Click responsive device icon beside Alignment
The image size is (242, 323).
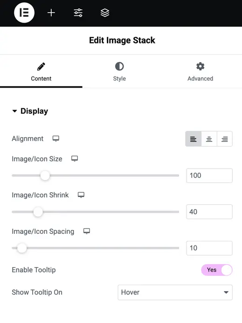[56, 139]
